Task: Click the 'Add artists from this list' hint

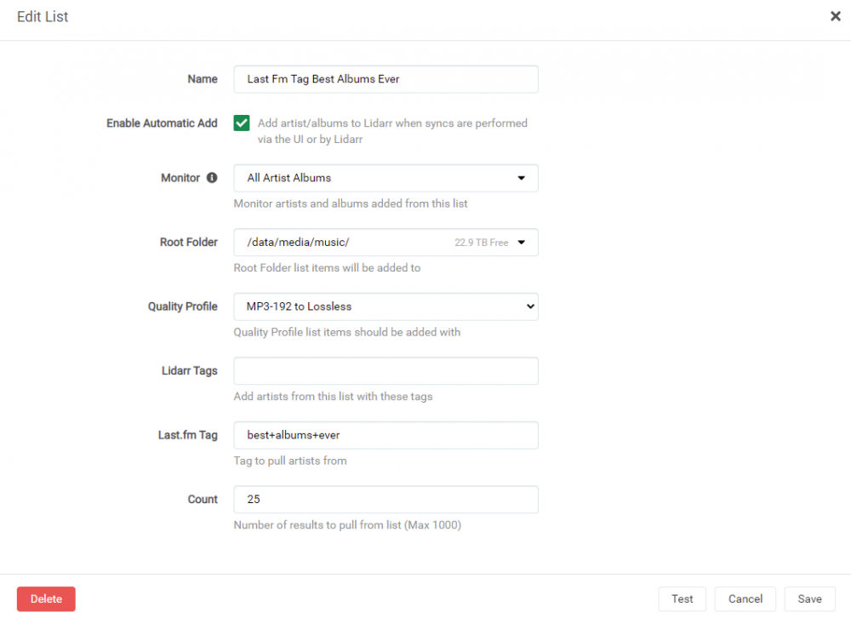Action: [334, 397]
